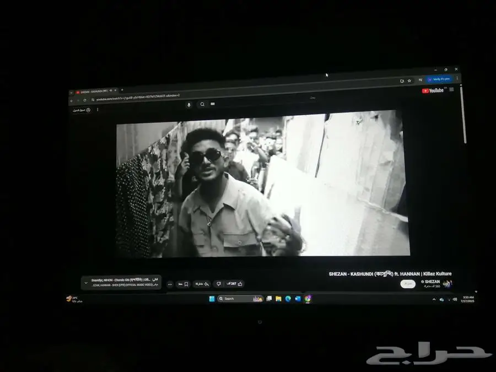Open the on-screen keyboard icon beside search
The image size is (496, 372).
(x=213, y=104)
